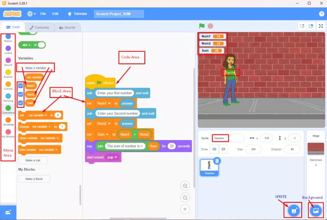Viewport: 327px width, 220px height.
Task: Open the Sum dropdown in set block
Action: (103, 134)
